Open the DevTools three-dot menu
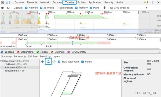161x97 pixels. pos(153,2)
